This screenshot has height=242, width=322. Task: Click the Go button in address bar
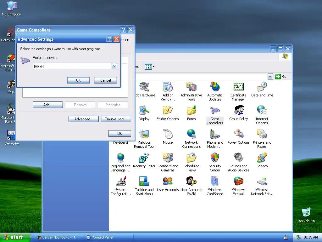[281, 77]
